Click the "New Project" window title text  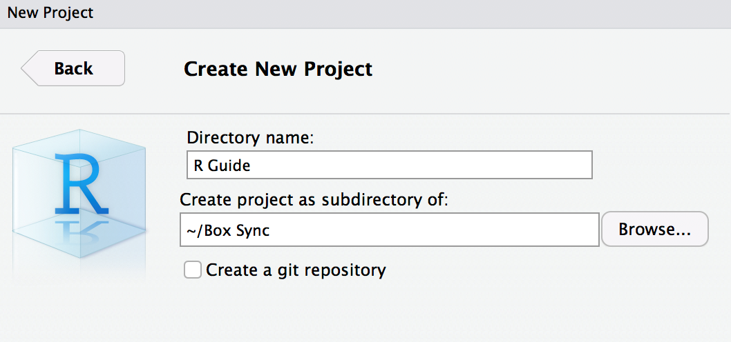click(50, 12)
